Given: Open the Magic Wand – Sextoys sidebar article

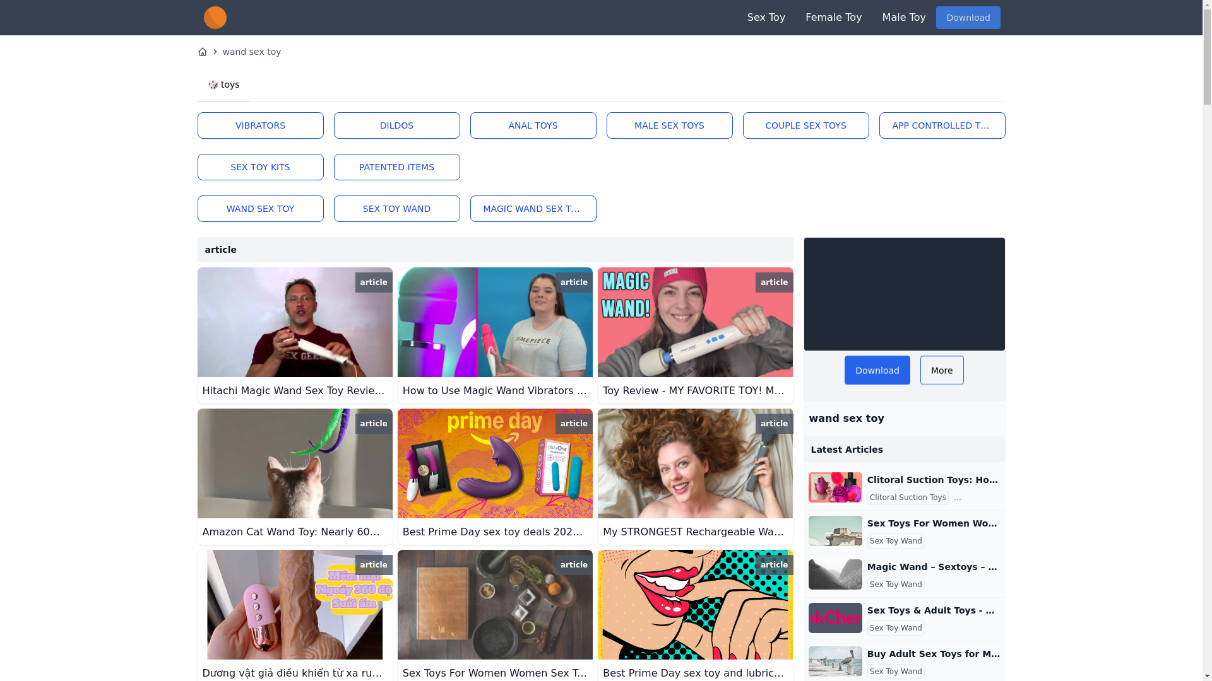Looking at the screenshot, I should (932, 567).
